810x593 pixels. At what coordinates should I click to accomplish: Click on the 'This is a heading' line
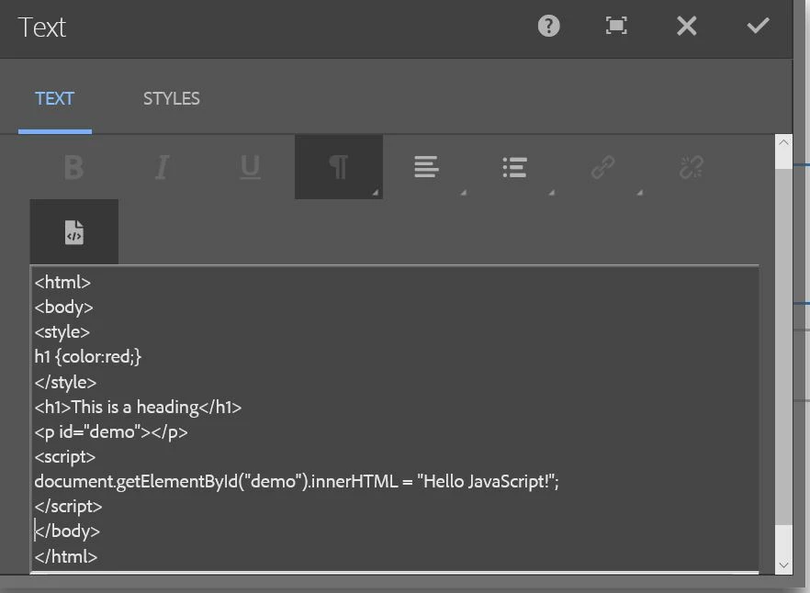pos(138,407)
